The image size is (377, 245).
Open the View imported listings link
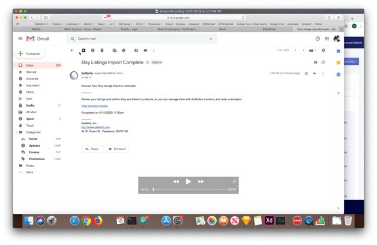tap(94, 106)
